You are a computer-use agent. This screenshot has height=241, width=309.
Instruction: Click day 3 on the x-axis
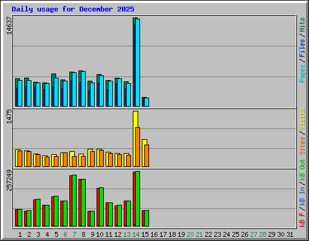38,234
